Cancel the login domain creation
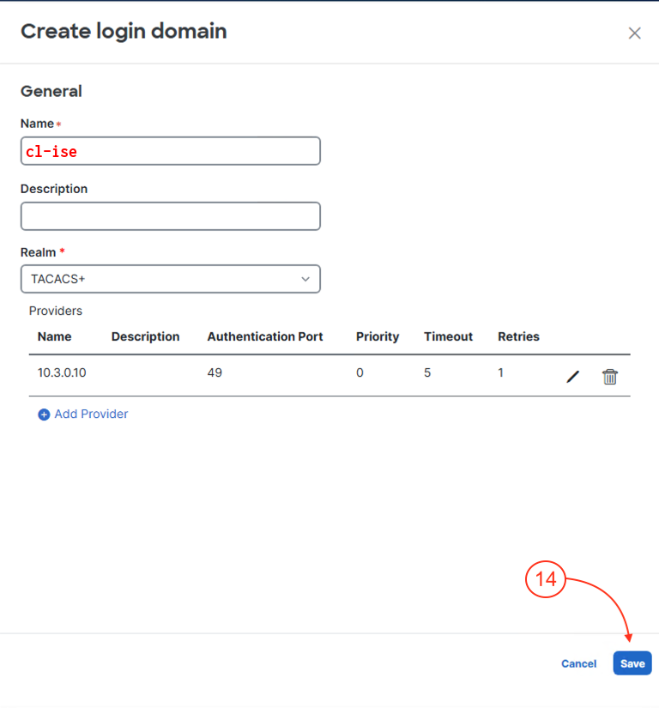Viewport: 659px width, 708px height. (578, 663)
